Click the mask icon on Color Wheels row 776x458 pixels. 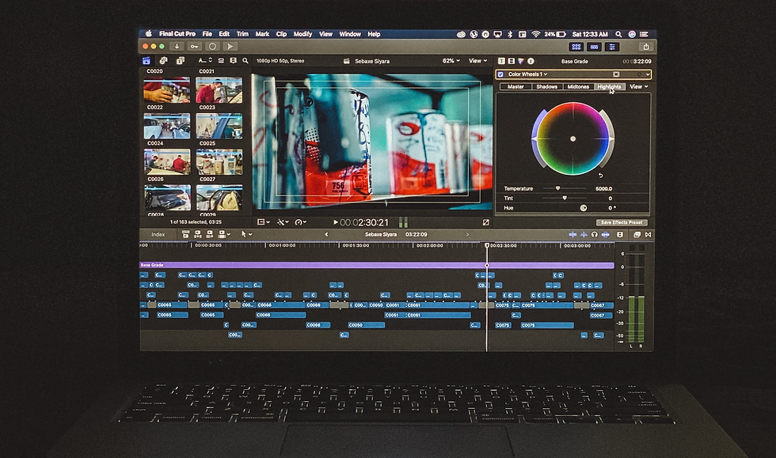616,74
